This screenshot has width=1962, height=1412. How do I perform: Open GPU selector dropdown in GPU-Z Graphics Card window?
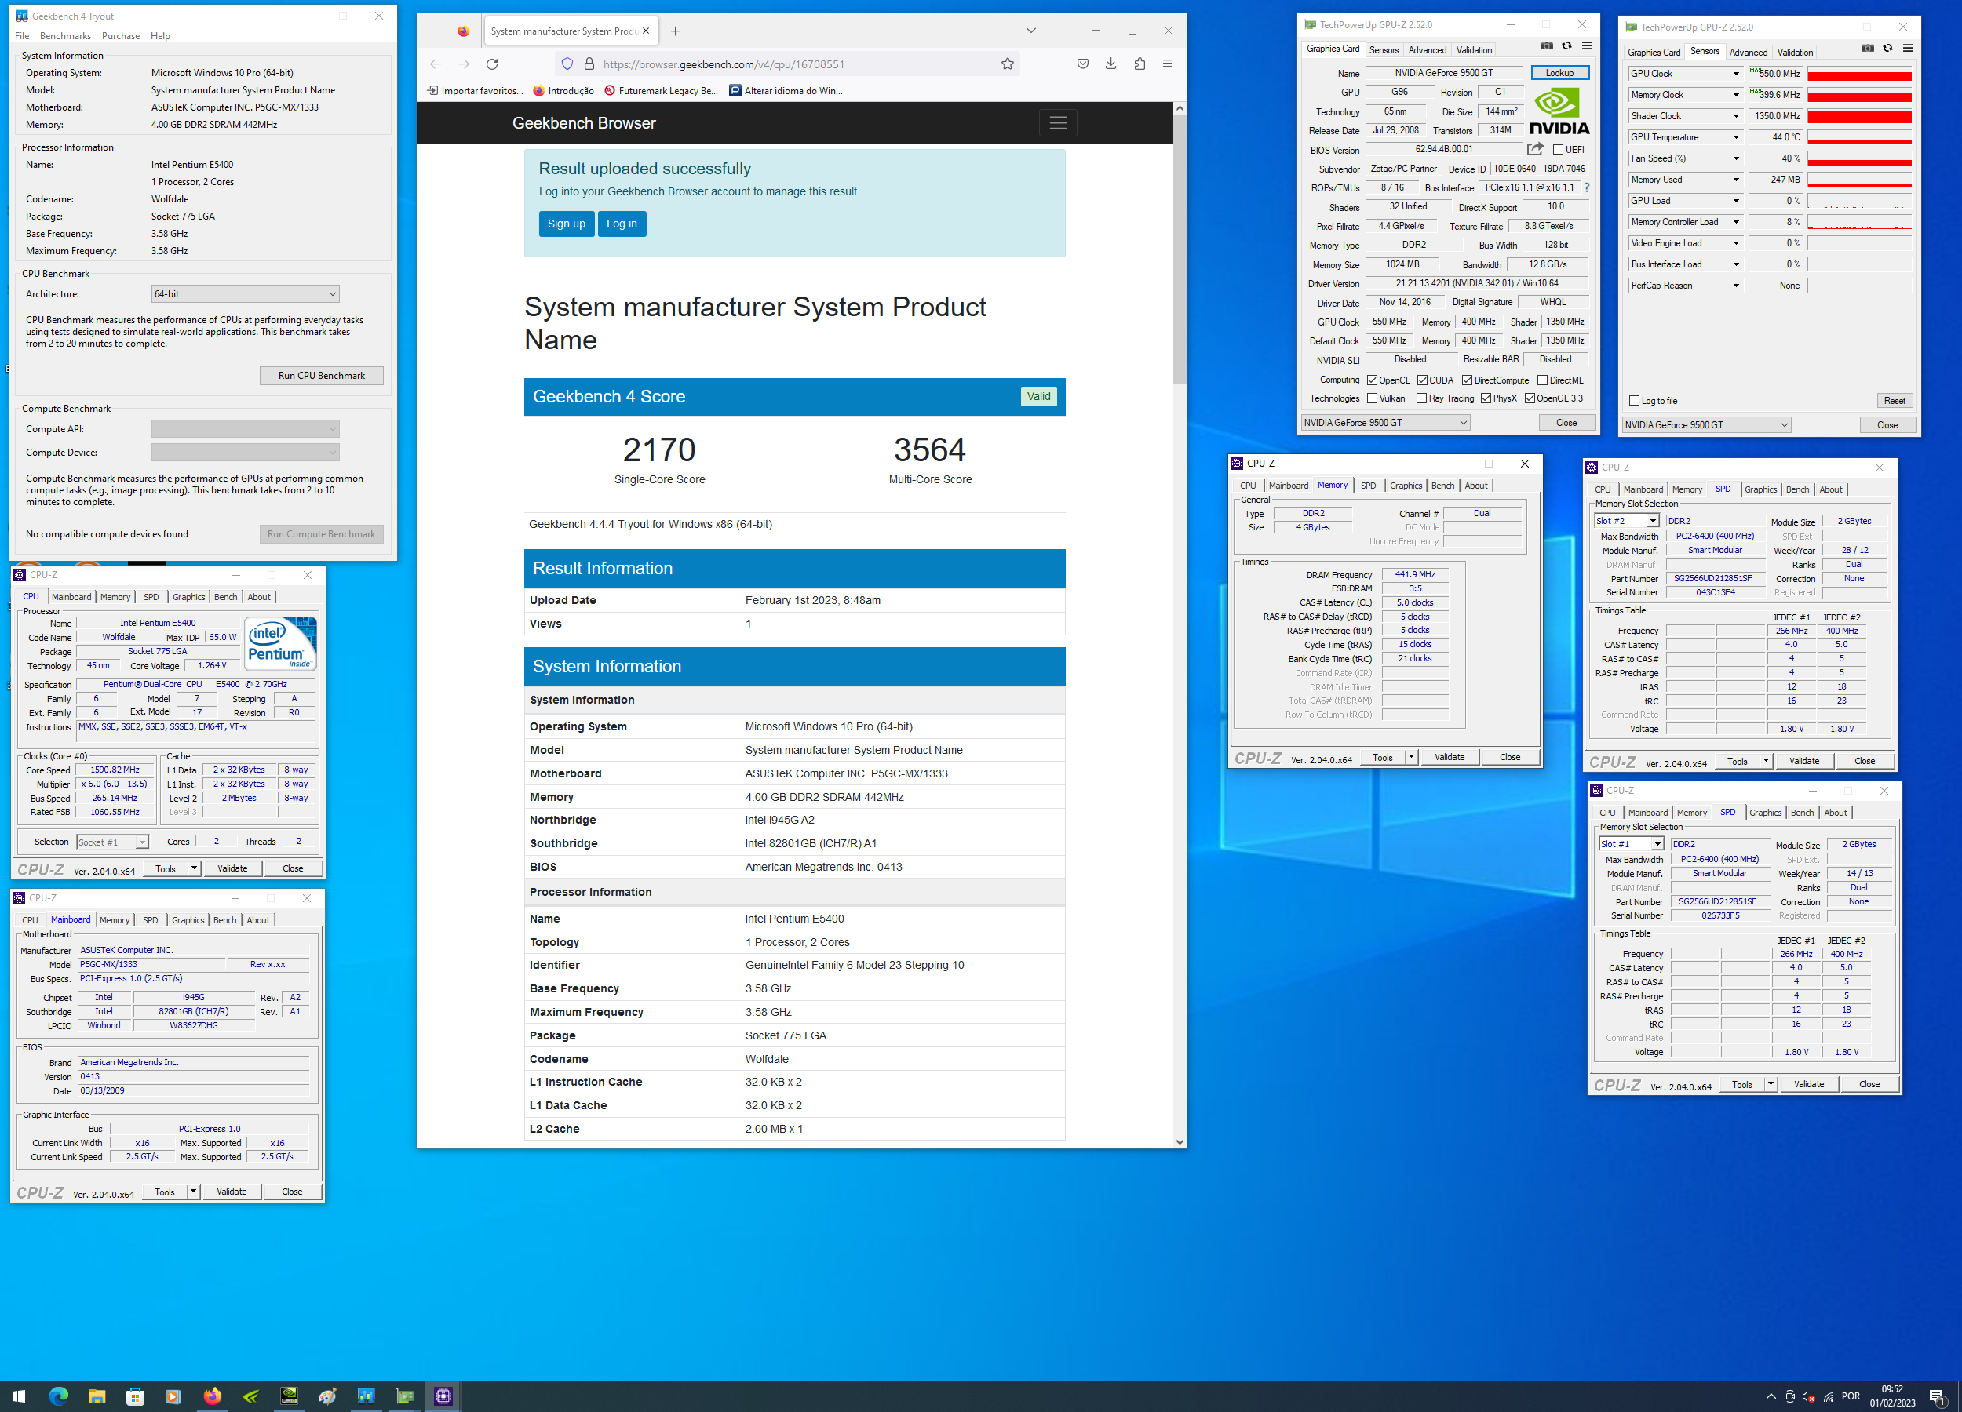coord(1385,423)
